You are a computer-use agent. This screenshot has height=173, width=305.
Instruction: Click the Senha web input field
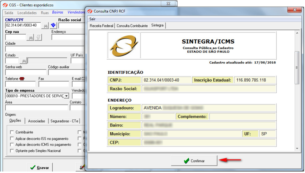[26, 72]
